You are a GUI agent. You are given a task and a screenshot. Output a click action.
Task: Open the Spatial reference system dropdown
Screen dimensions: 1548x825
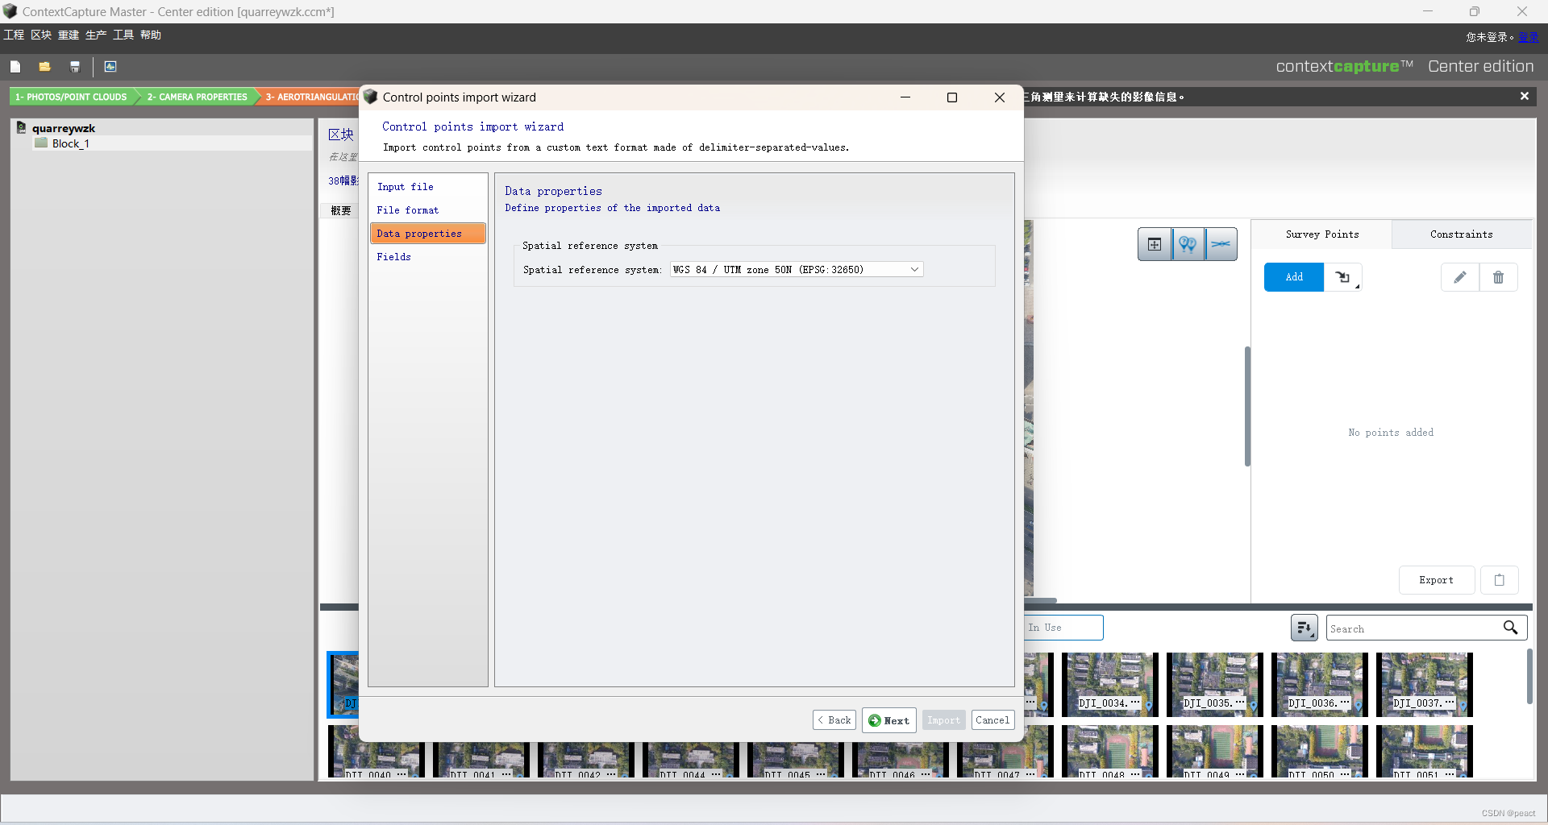tap(913, 269)
